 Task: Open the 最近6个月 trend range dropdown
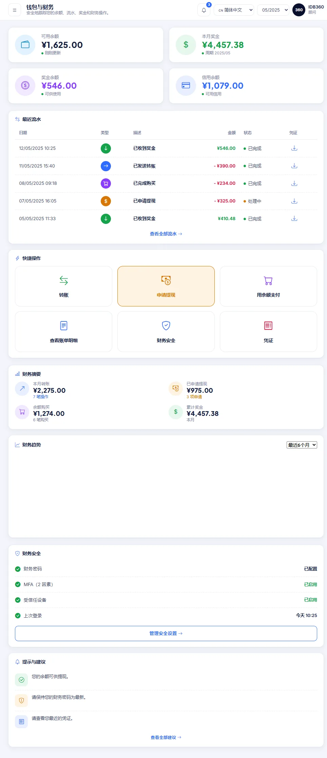pos(302,445)
